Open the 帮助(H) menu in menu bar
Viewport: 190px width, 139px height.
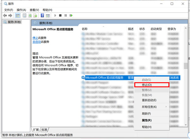47,10
